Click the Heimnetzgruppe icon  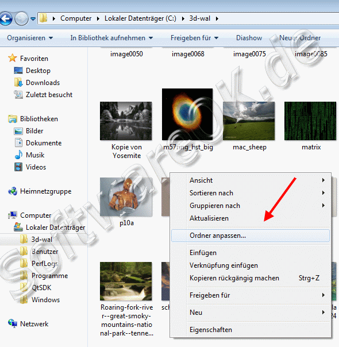coord(13,191)
